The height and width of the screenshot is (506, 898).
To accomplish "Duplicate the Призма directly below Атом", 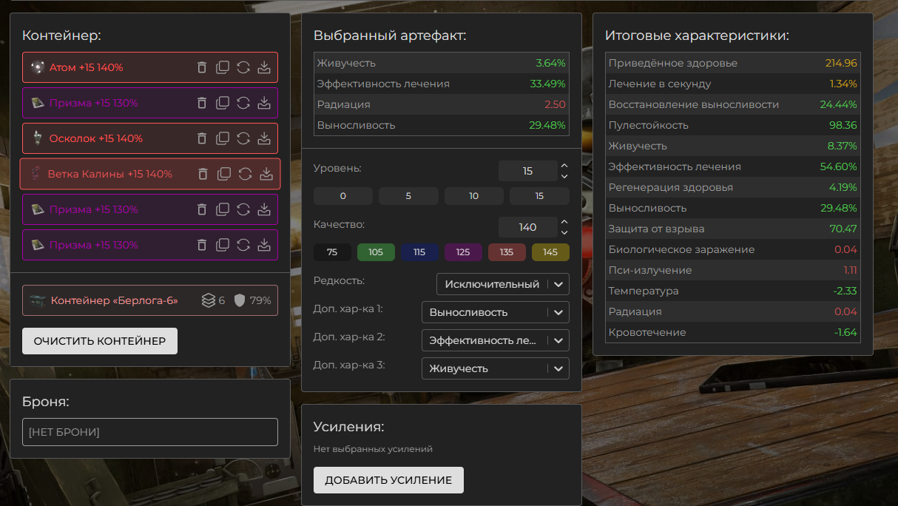I will (223, 103).
